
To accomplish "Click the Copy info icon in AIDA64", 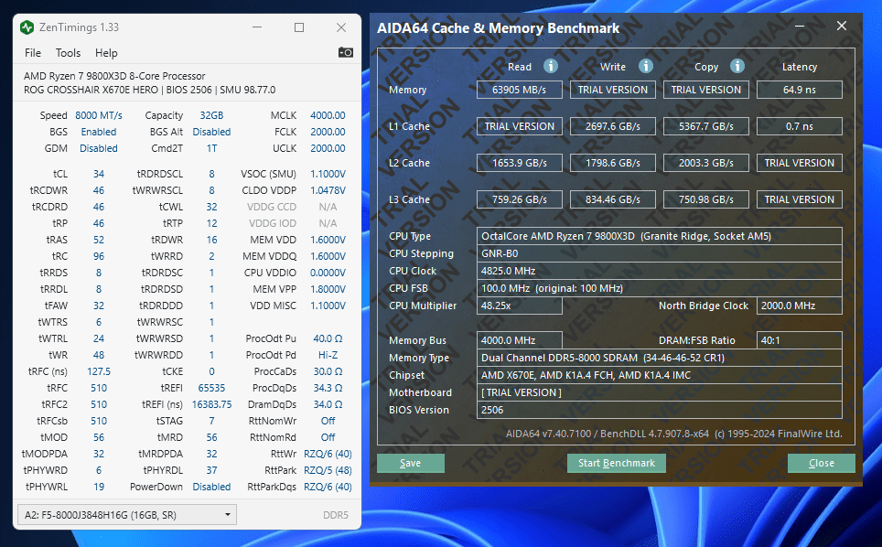I will (737, 67).
